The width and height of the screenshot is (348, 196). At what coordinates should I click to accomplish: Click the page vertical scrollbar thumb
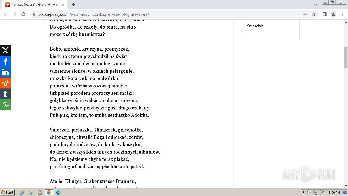(x=346, y=57)
